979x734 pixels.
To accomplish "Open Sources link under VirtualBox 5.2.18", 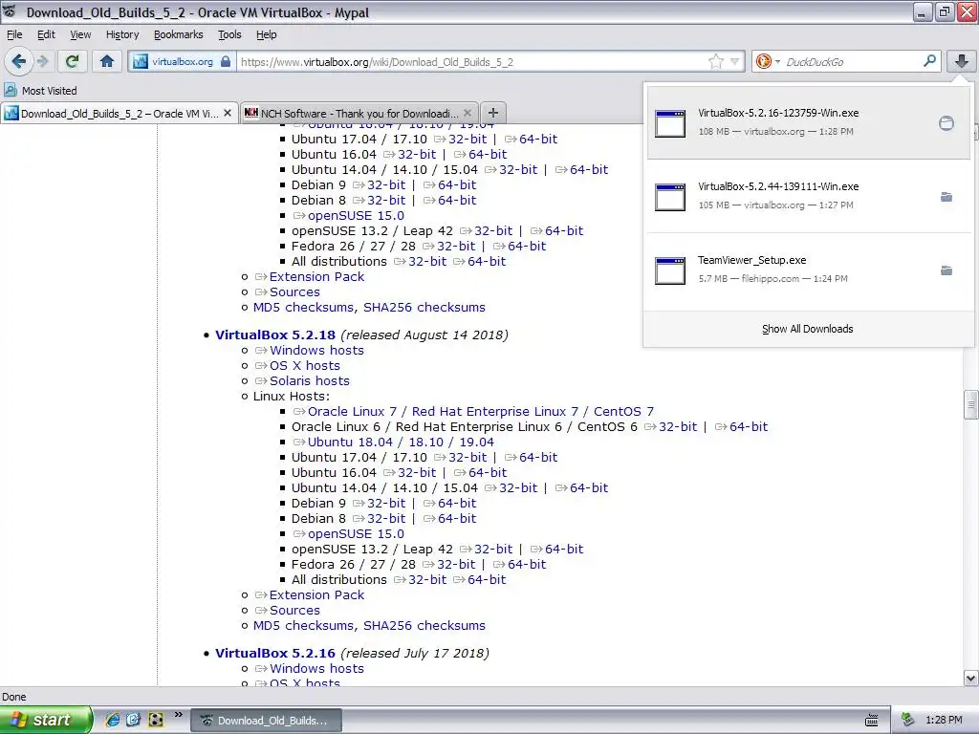I will (294, 611).
